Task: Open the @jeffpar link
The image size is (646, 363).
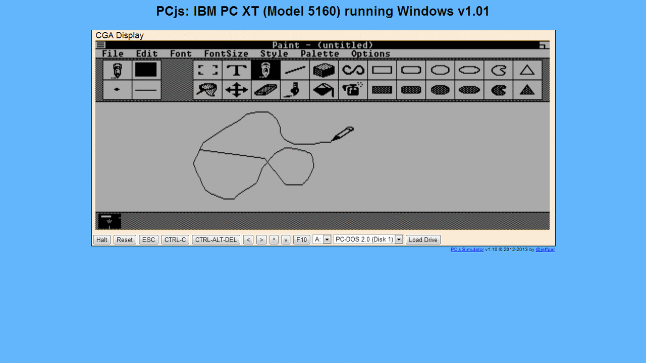Action: point(545,249)
